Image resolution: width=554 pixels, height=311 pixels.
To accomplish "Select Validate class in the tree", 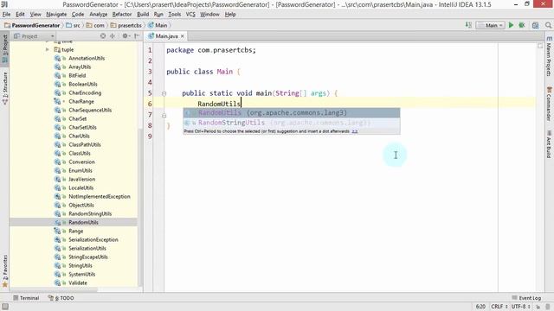I will tap(78, 282).
